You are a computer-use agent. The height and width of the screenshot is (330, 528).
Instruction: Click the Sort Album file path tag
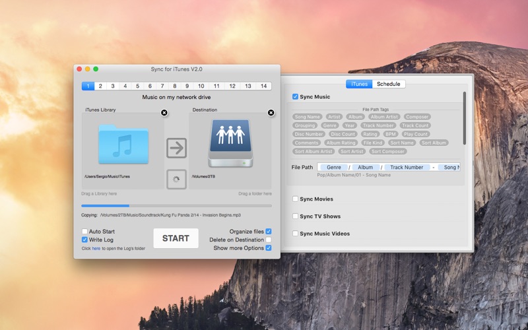click(434, 143)
